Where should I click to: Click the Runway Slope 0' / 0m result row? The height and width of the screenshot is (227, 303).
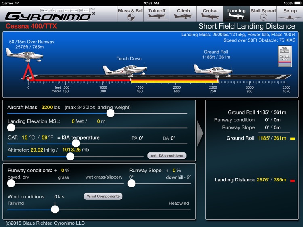click(x=251, y=127)
